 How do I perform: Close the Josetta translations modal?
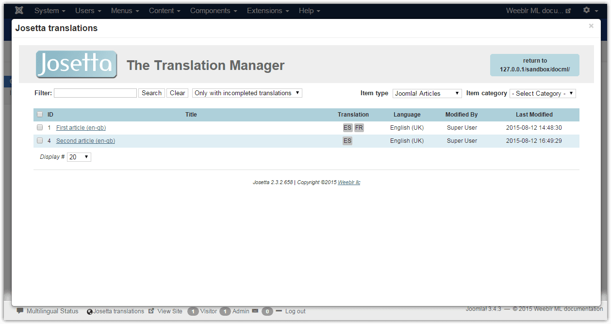click(591, 26)
